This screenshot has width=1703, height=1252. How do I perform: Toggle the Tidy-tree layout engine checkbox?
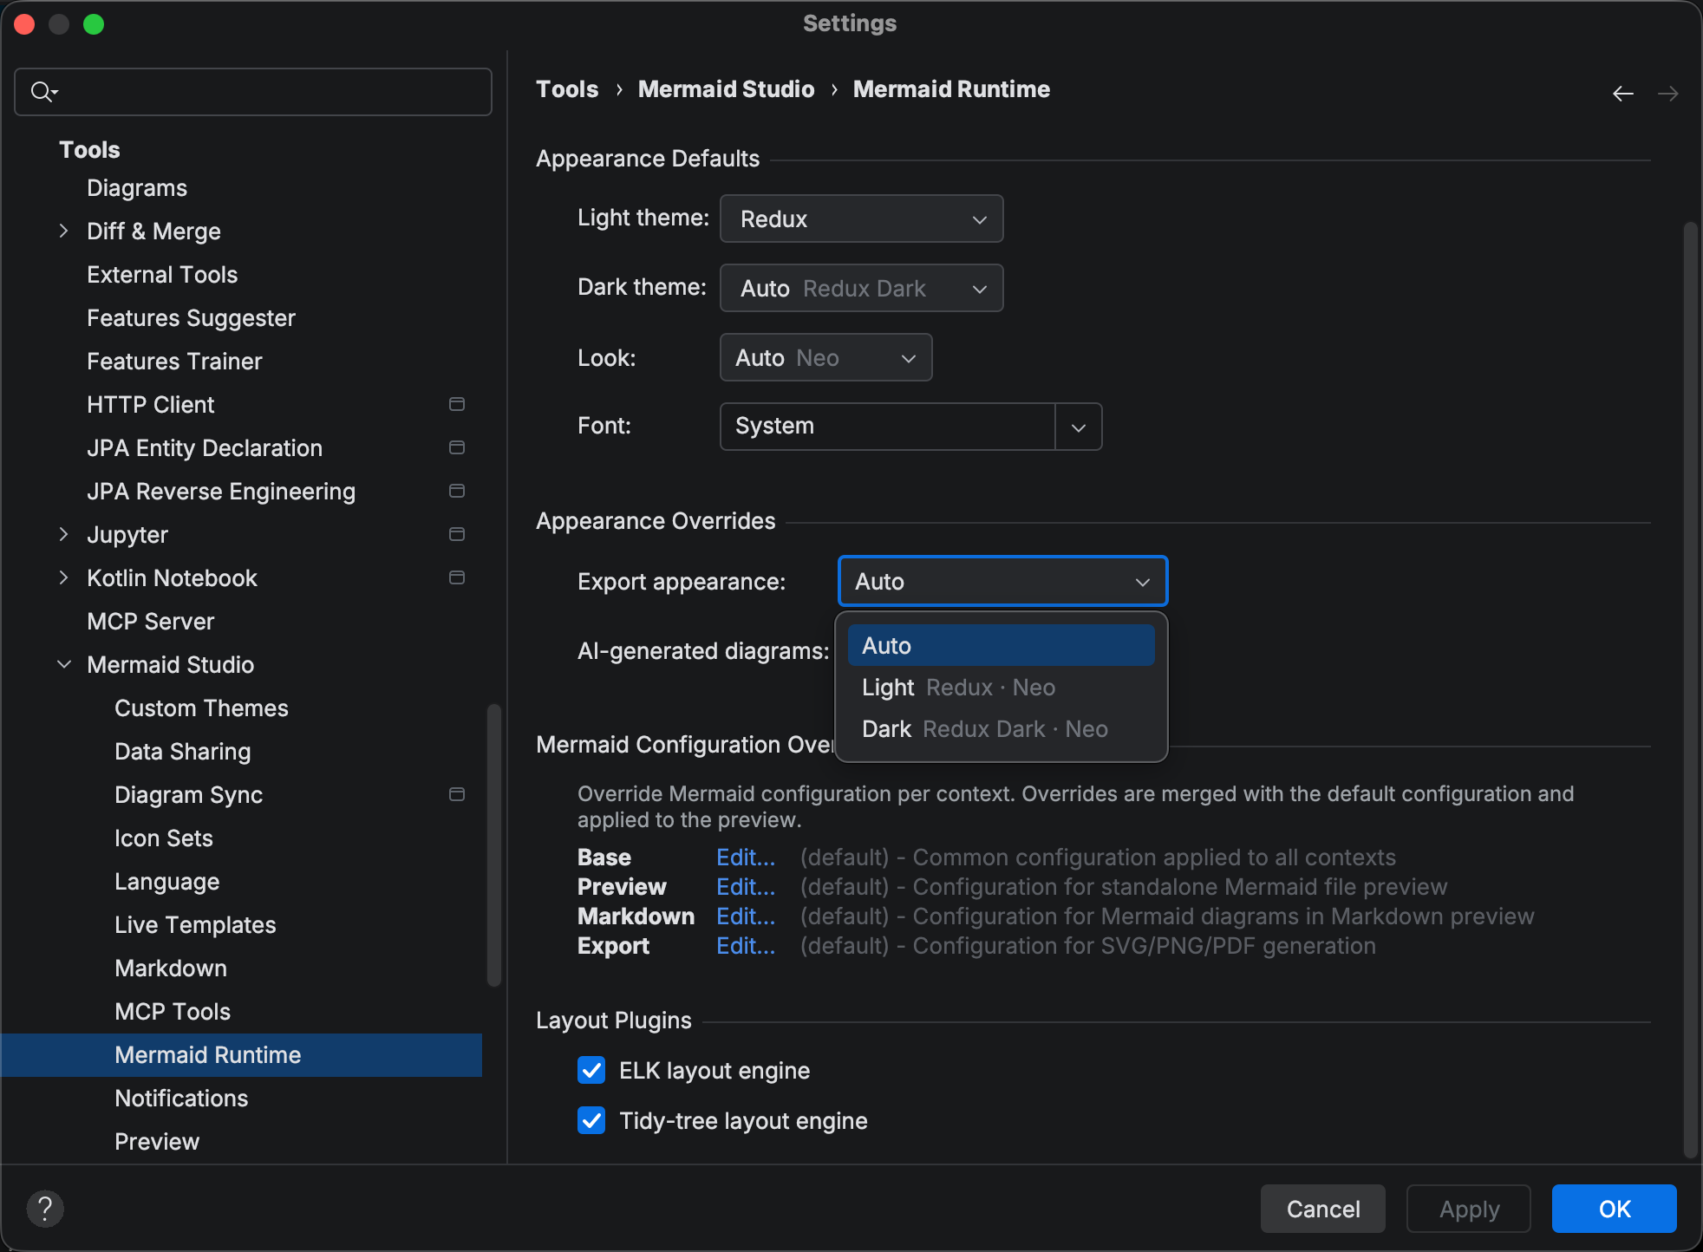coord(591,1120)
